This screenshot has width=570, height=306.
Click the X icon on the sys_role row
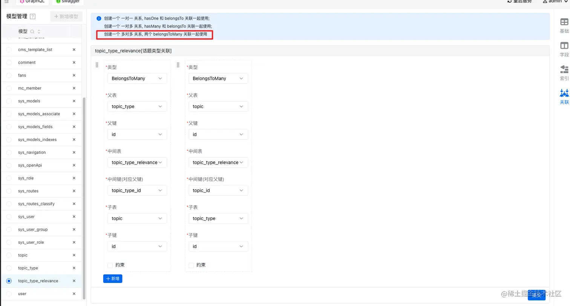pyautogui.click(x=74, y=178)
